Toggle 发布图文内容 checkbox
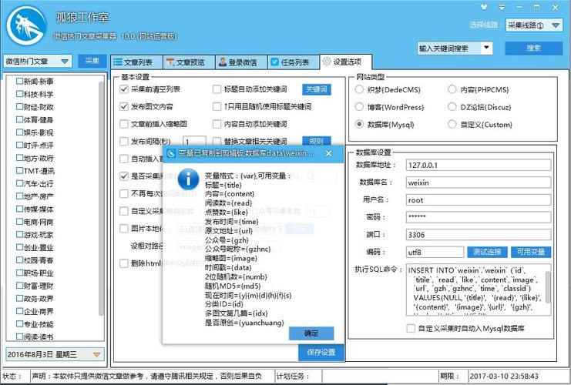571x385 pixels. pyautogui.click(x=124, y=106)
